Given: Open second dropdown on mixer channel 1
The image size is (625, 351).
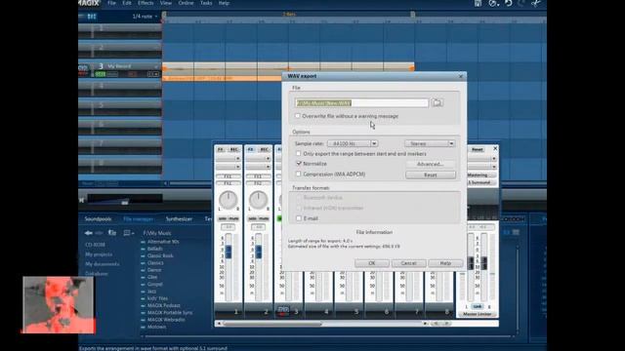Looking at the screenshot, I should 228,167.
